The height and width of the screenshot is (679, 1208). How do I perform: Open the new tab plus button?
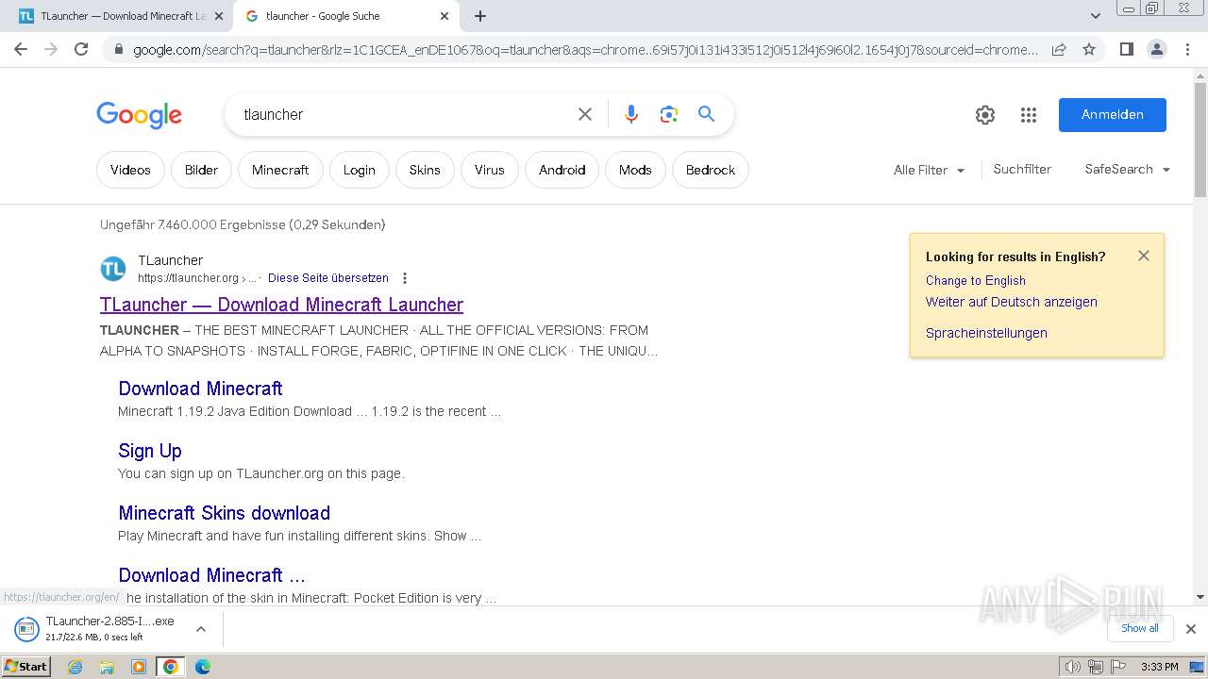pyautogui.click(x=480, y=16)
